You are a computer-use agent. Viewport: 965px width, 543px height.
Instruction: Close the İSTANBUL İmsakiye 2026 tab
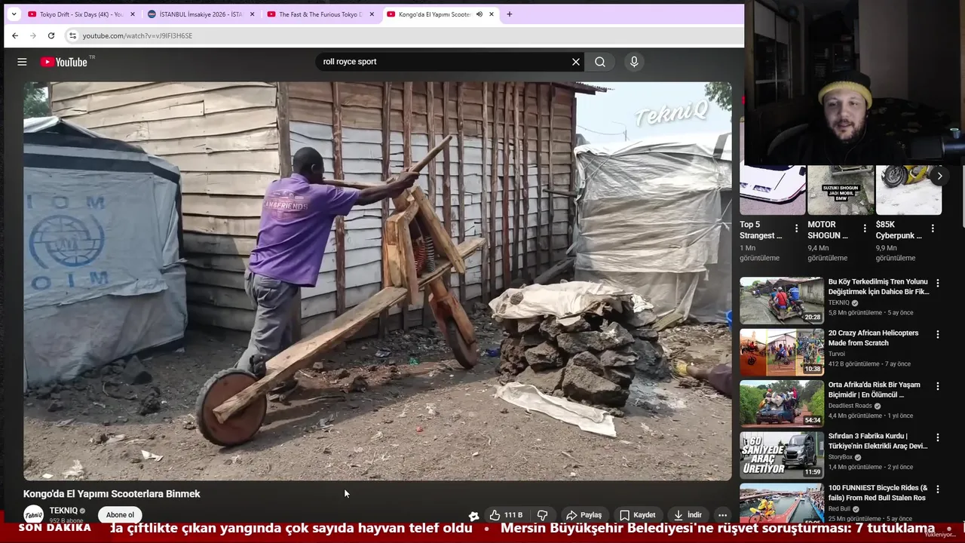tap(252, 14)
